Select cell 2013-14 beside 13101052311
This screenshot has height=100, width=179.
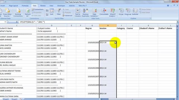(x=108, y=94)
